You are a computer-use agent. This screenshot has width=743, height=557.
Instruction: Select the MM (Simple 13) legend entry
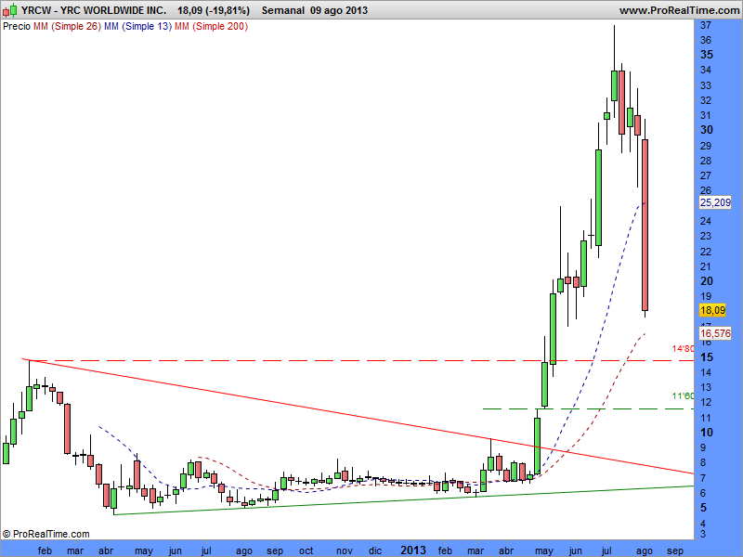(137, 27)
